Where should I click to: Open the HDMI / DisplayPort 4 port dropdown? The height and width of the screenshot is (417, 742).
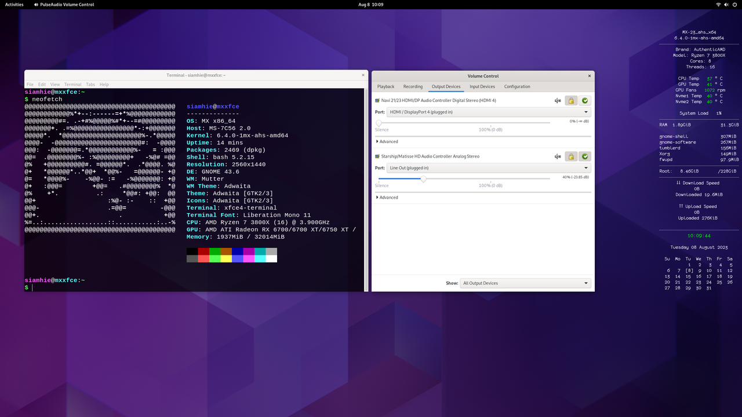(489, 112)
